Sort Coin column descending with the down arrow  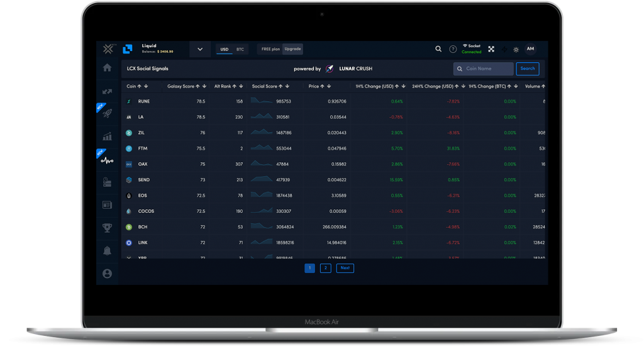click(146, 86)
